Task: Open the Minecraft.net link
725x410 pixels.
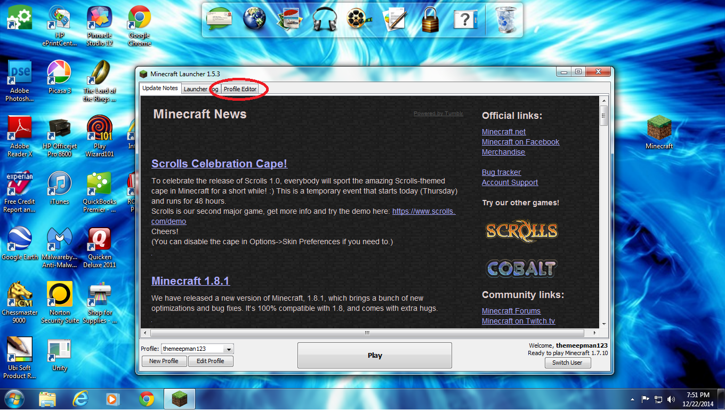Action: 503,132
